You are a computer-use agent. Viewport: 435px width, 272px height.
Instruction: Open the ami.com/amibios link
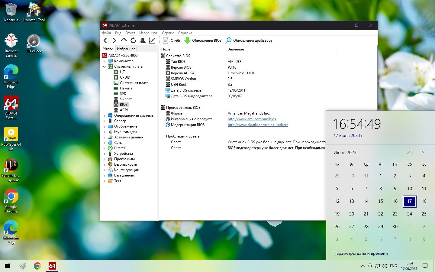point(252,119)
